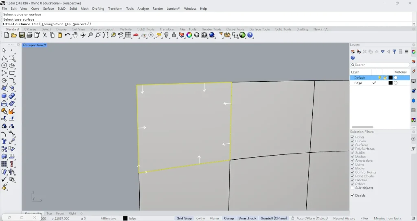Toggle the Meshes selection filter checkbox
The height and width of the screenshot is (221, 417).
click(352, 156)
